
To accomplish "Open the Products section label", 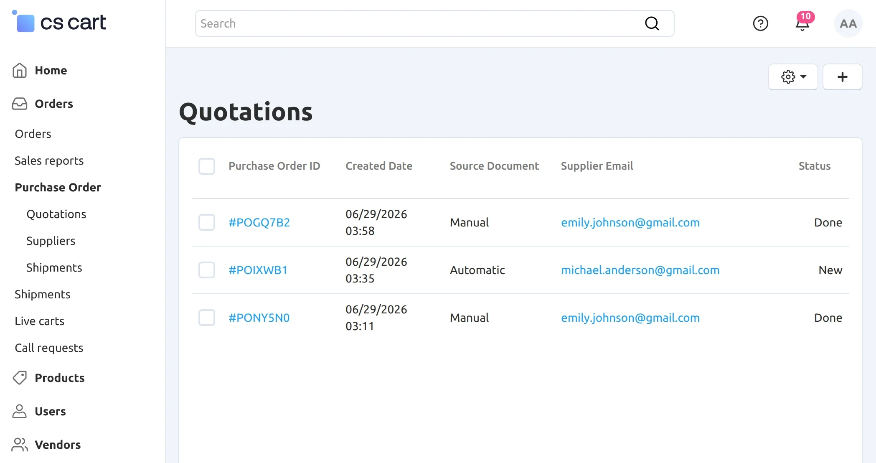I will (60, 378).
